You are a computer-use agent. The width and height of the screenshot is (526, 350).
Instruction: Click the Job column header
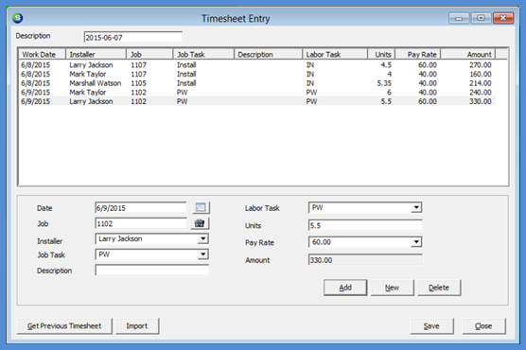pos(149,54)
